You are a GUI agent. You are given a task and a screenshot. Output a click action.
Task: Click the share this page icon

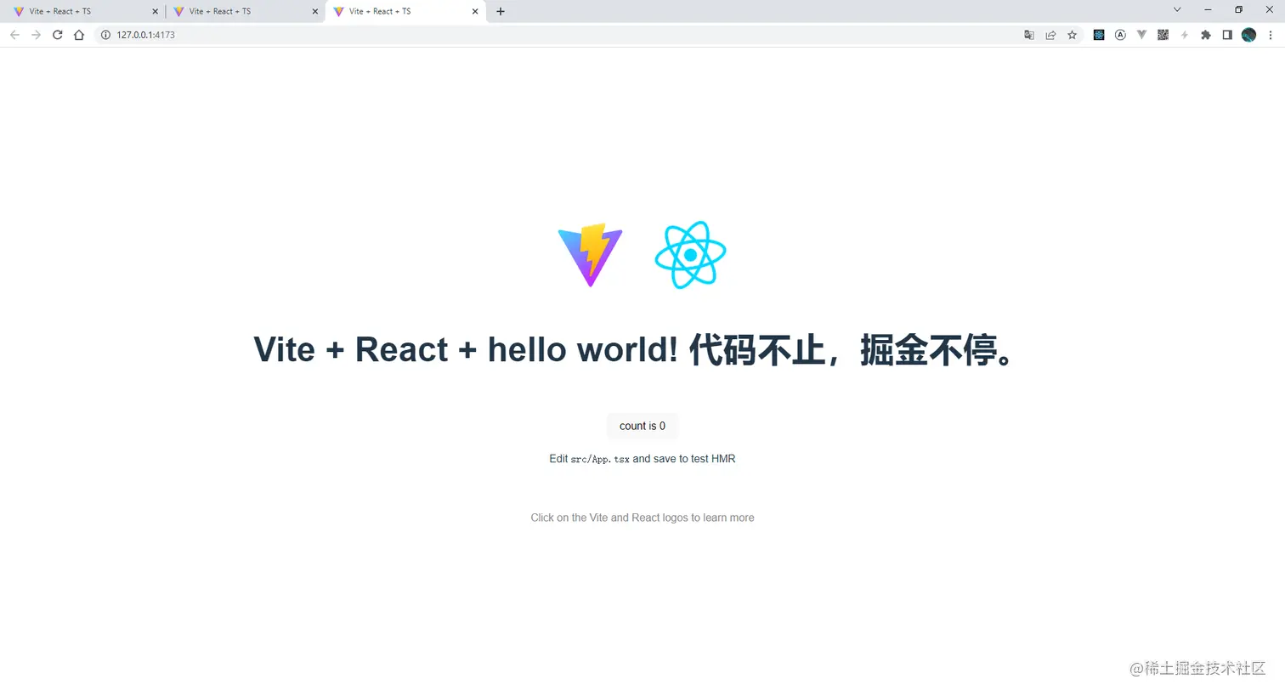point(1050,35)
